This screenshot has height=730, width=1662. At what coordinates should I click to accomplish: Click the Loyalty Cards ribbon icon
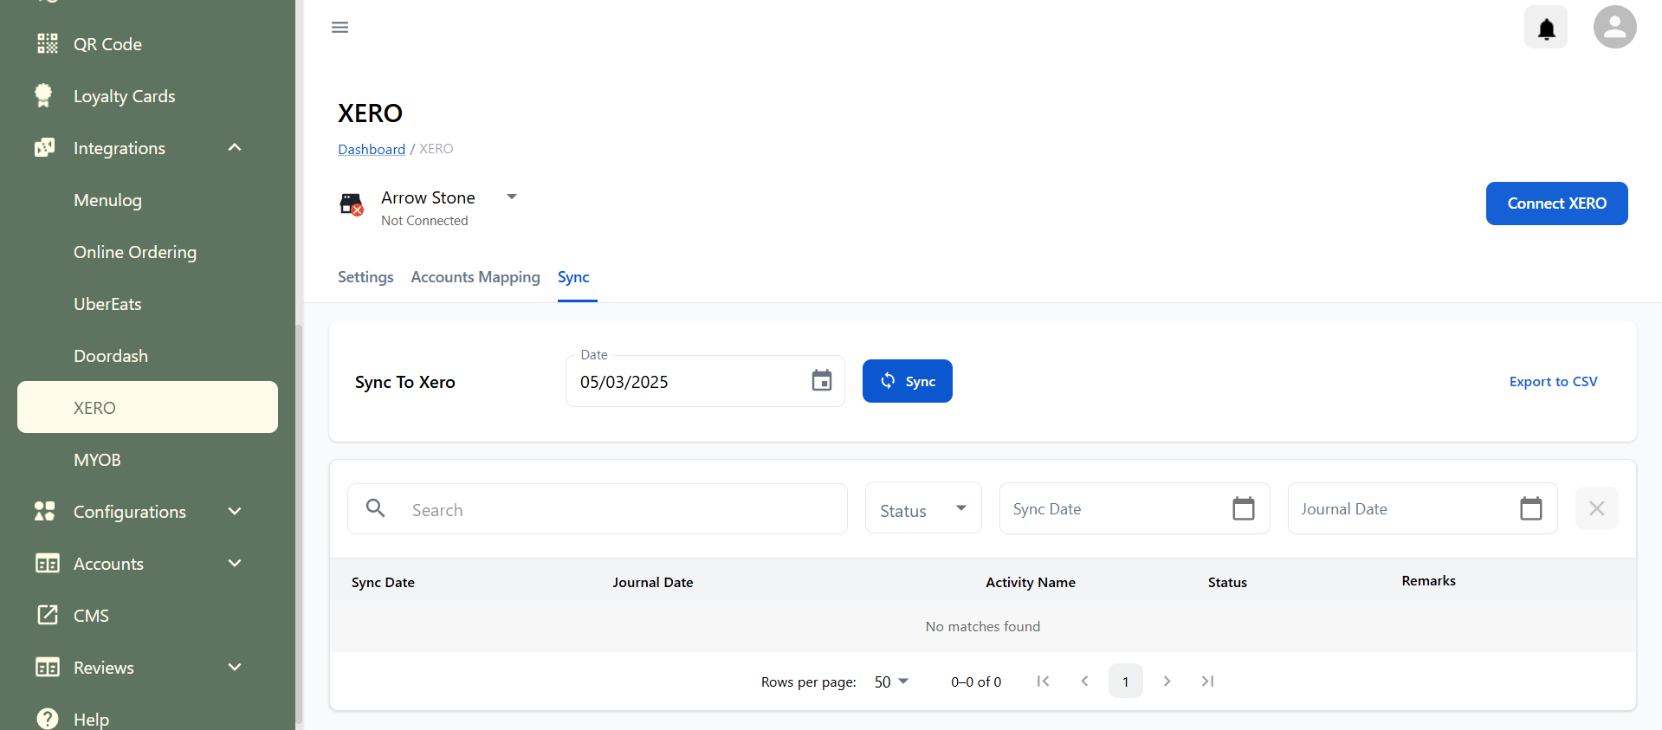click(x=43, y=95)
